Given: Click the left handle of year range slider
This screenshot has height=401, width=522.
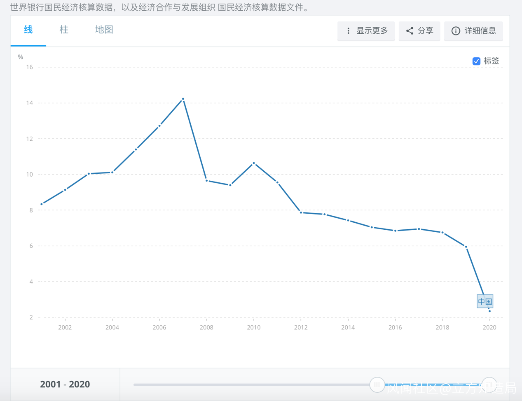Looking at the screenshot, I should 377,385.
